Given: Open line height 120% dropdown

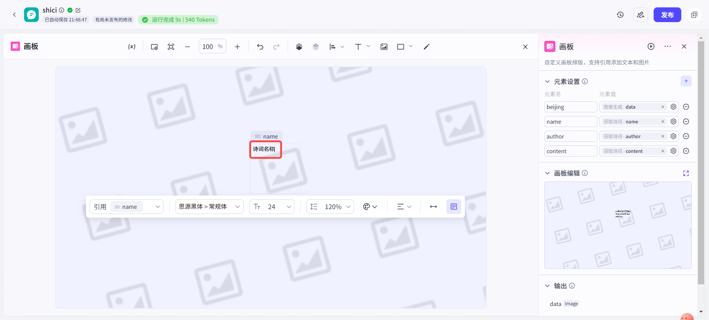Looking at the screenshot, I should [330, 207].
